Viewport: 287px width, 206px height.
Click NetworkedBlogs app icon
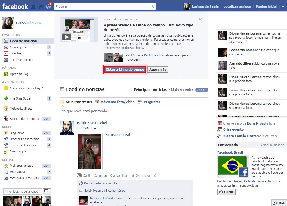coord(6,109)
